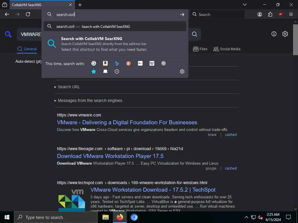Search open tabs using the tab icon
The height and width of the screenshot is (223, 298).
pyautogui.click(x=105, y=71)
